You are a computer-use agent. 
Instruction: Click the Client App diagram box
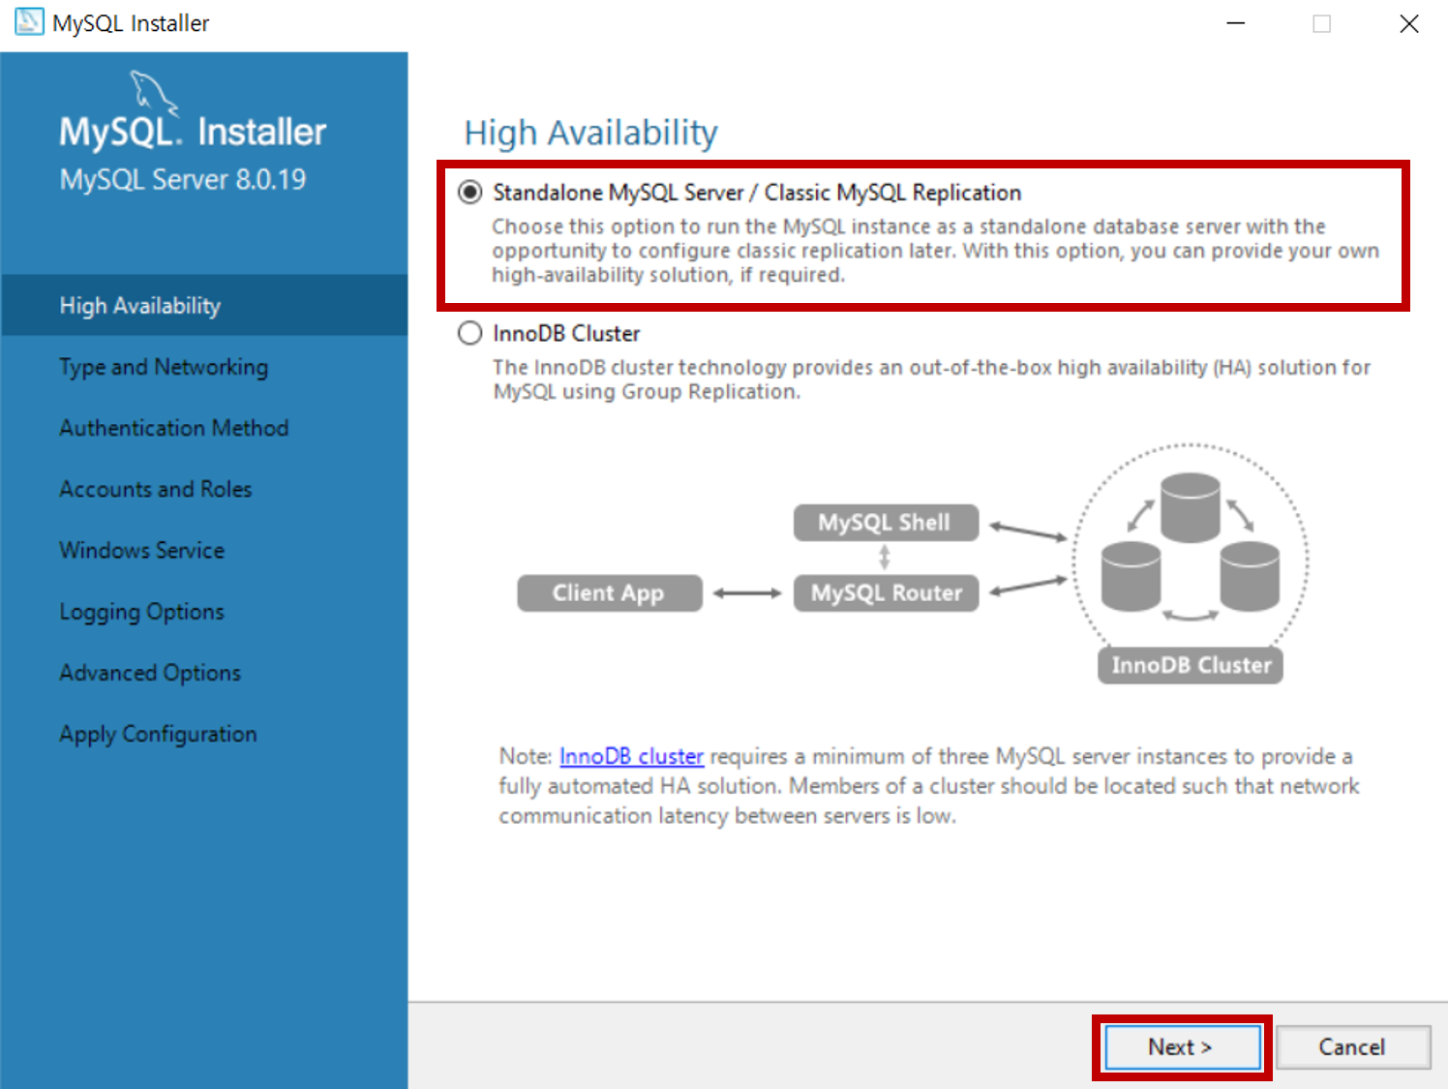(610, 593)
